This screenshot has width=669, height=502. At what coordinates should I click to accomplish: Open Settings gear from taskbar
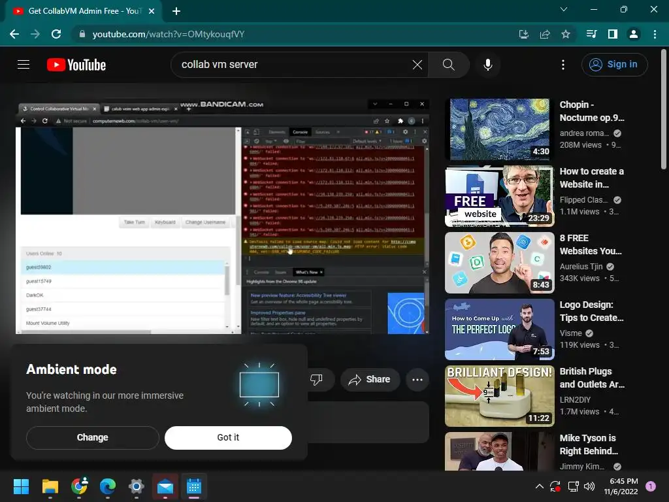(136, 486)
